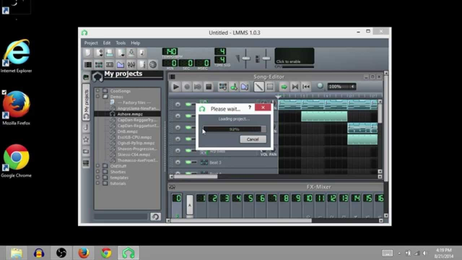Expand the tutorials folder
Screen dimensions: 462x260
pyautogui.click(x=98, y=183)
